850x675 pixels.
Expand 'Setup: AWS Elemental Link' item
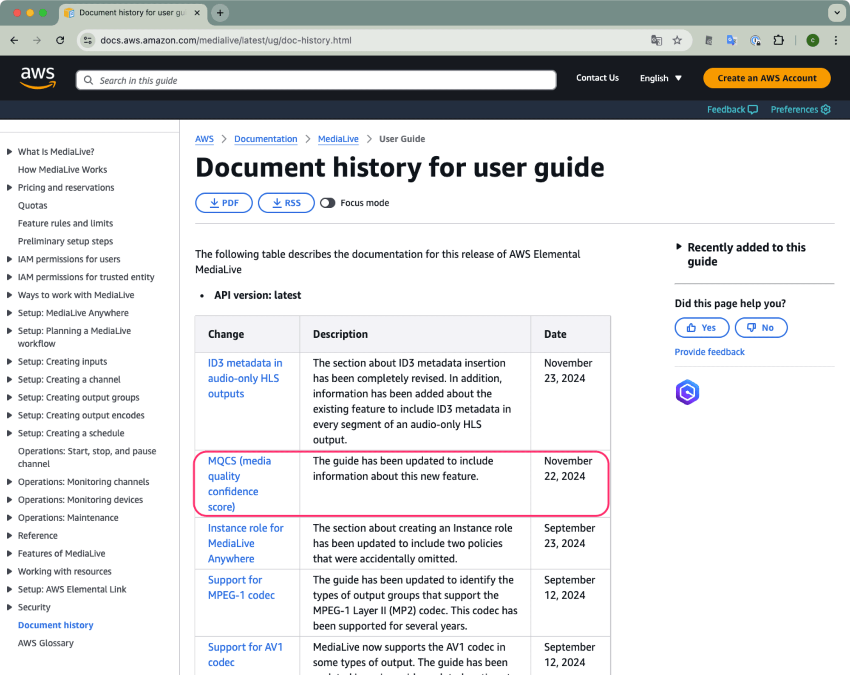9,589
